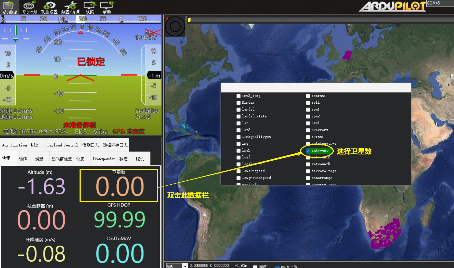454x268 pixels.
Task: Click the ArduPilot logo
Action: 392,7
